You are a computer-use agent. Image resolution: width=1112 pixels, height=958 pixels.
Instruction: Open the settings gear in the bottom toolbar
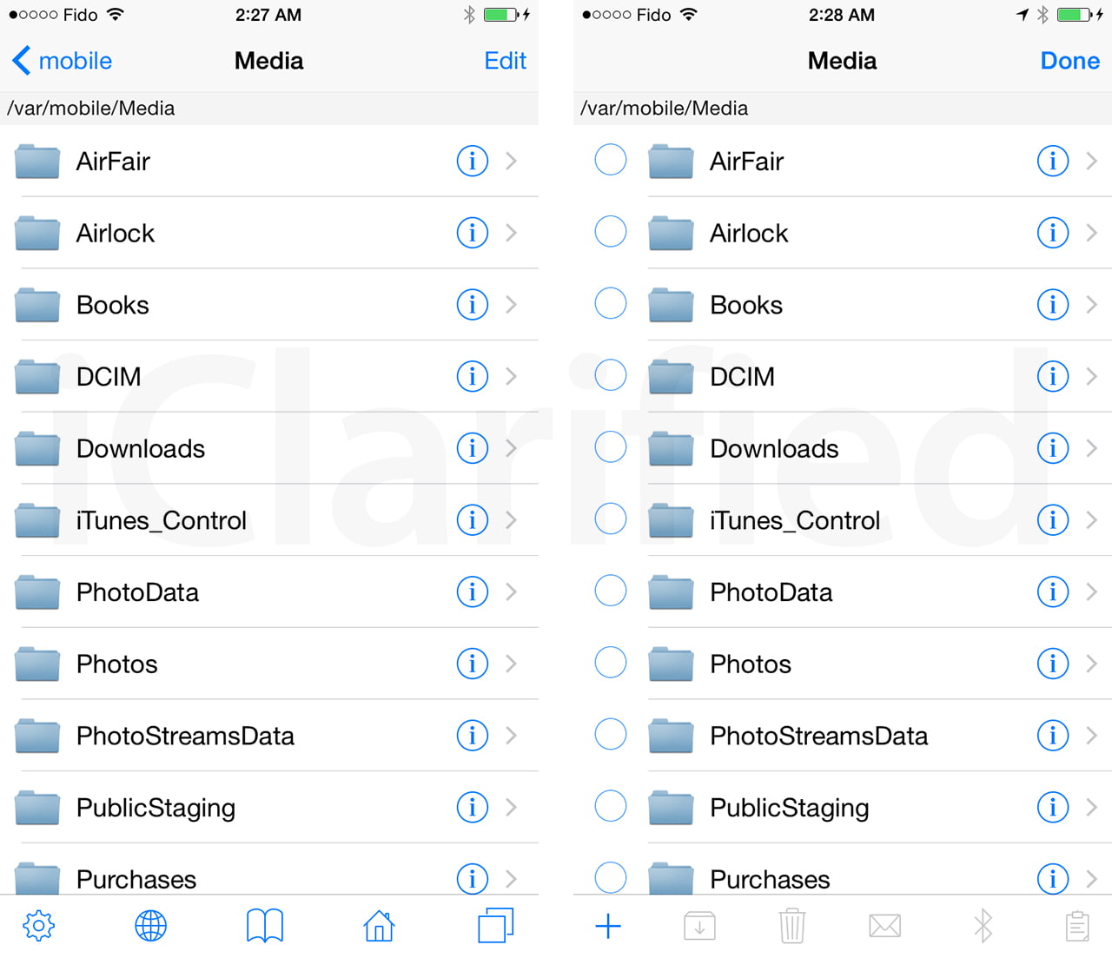[38, 926]
